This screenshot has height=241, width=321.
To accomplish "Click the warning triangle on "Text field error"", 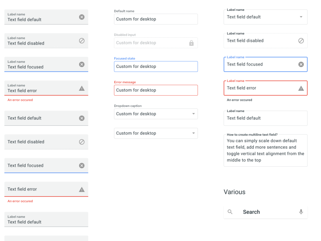I will 81,88.
